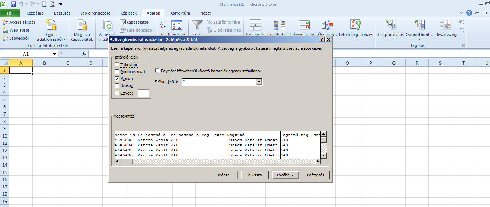The image size is (490, 207).
Task: Import data with Access-fájlból
Action: coord(19,22)
